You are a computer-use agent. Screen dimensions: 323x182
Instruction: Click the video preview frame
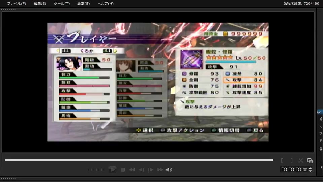(158, 82)
